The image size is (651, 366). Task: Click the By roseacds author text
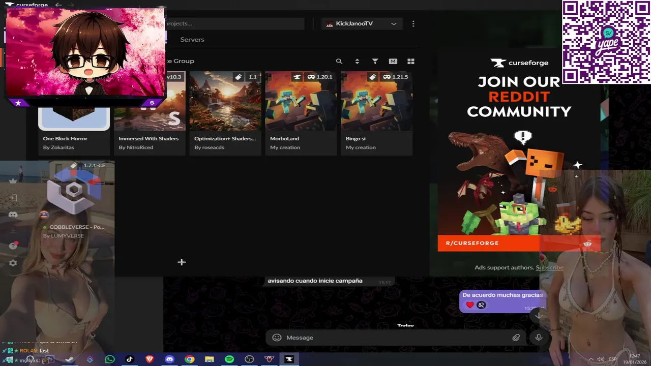209,147
